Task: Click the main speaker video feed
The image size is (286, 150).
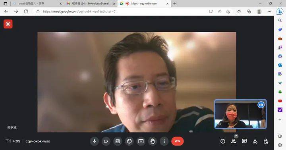Action: (x=137, y=82)
